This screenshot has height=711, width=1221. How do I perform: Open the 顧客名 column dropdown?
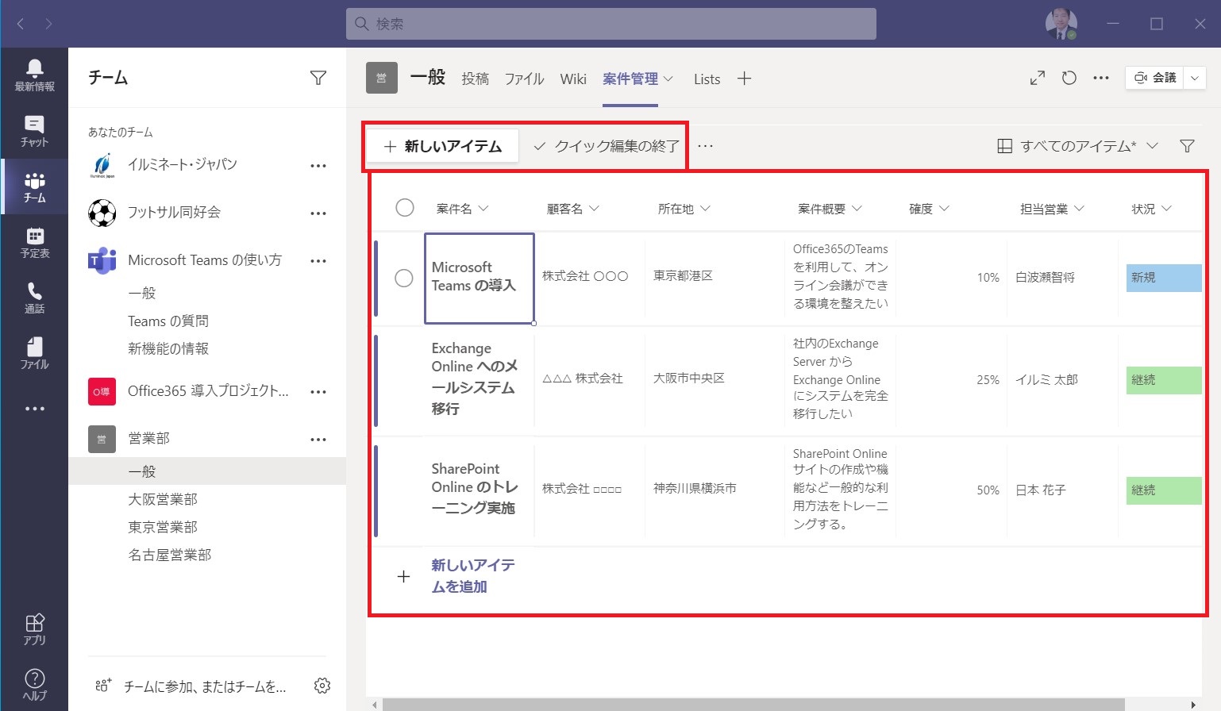594,209
